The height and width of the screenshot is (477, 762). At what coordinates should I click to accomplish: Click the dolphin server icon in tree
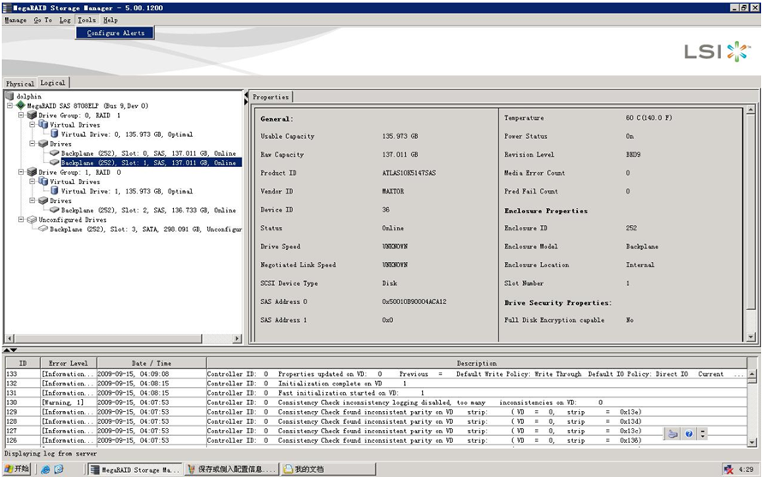10,97
